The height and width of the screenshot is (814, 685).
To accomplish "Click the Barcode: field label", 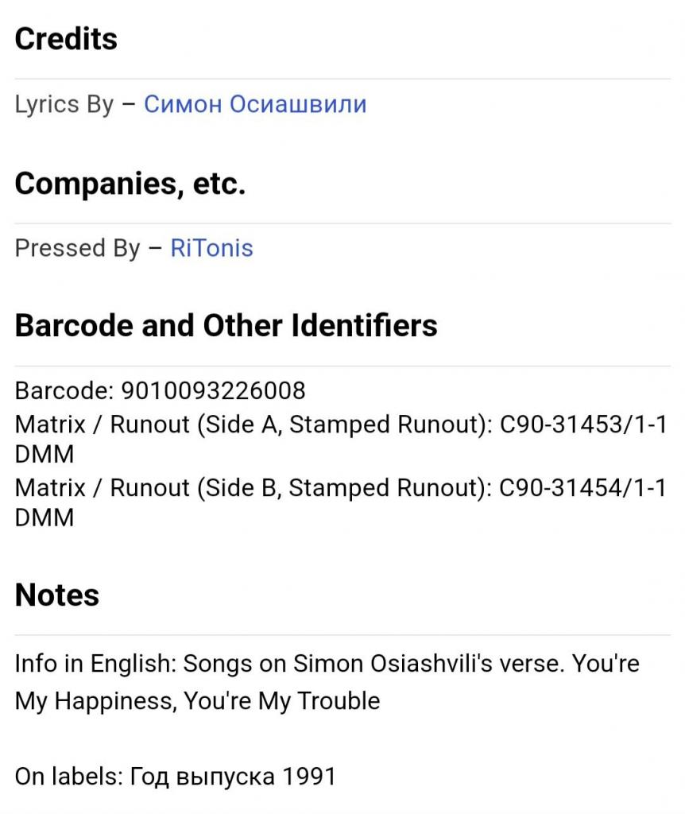I will point(64,390).
